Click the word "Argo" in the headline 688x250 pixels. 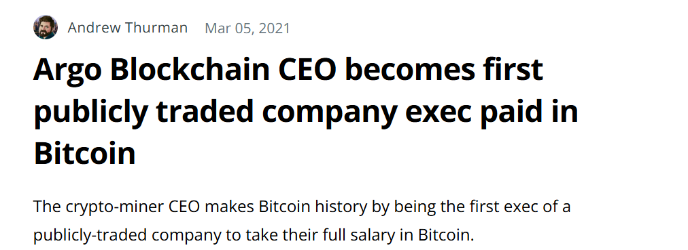67,72
